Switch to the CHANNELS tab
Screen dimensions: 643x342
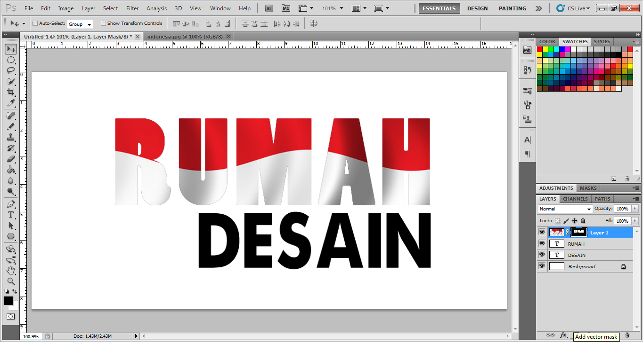(575, 199)
